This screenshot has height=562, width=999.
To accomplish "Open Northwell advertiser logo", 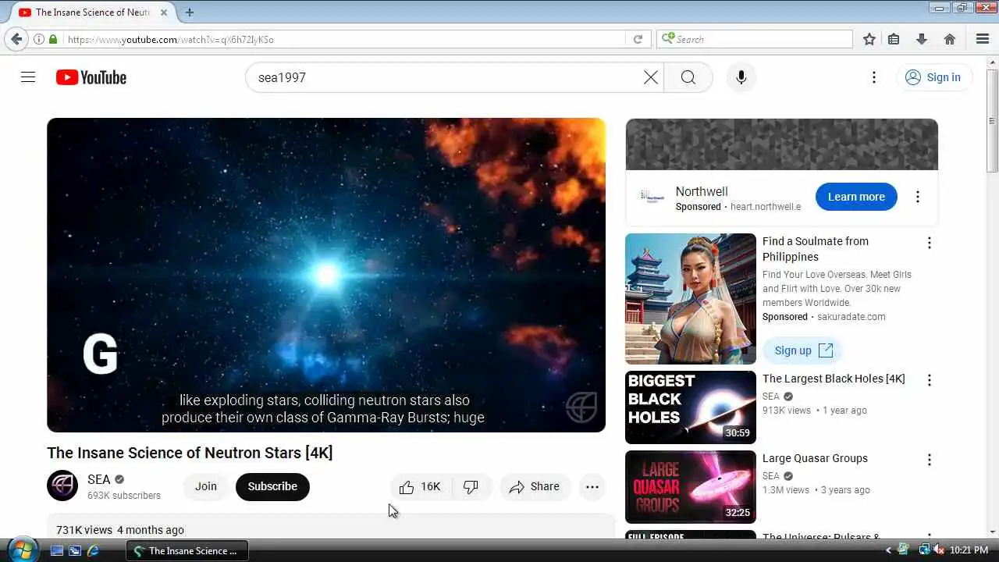I will pos(652,197).
